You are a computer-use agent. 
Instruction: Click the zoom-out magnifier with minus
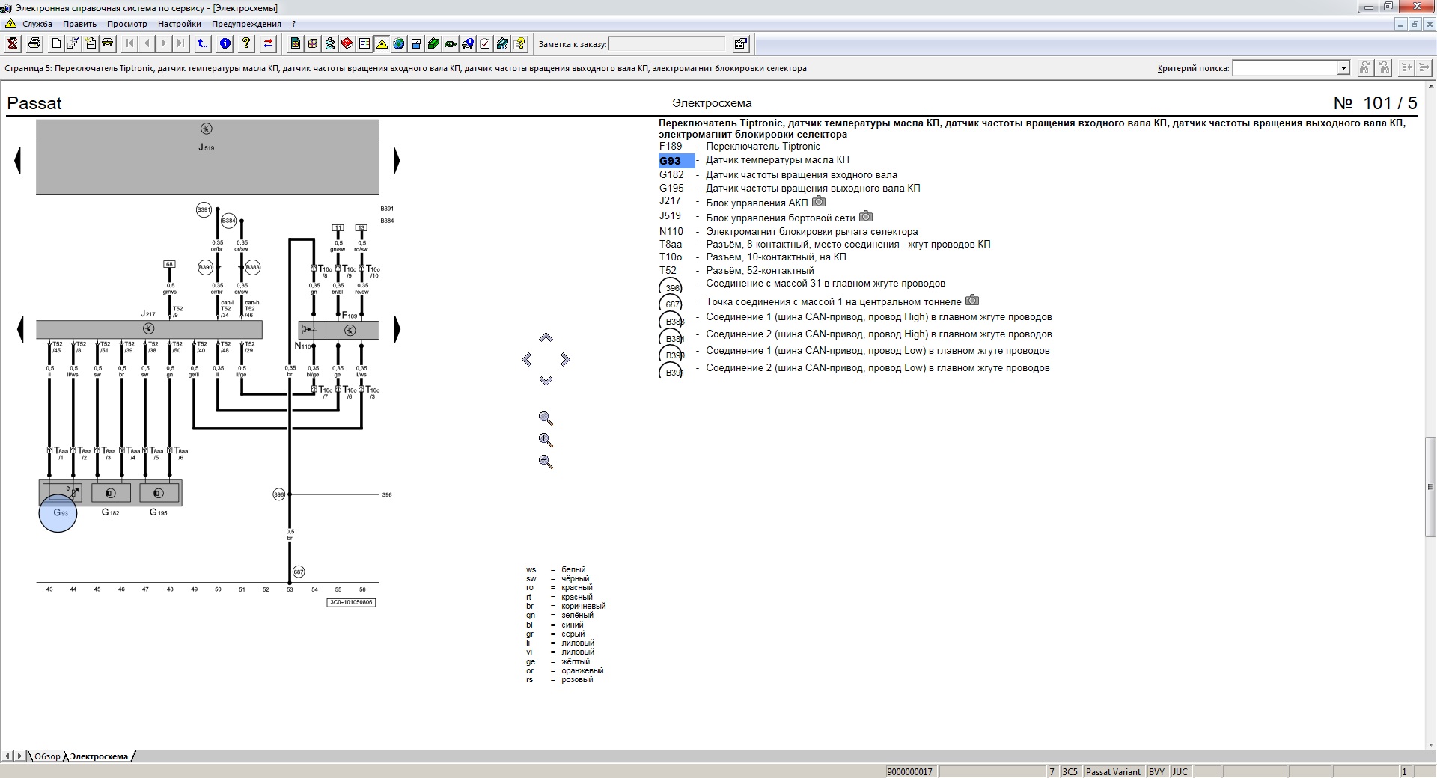(x=546, y=462)
